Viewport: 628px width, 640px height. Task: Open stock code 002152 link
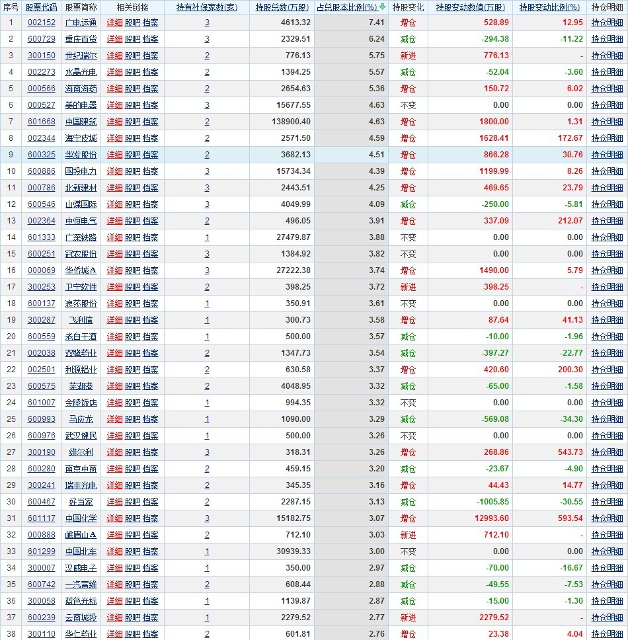(x=41, y=22)
